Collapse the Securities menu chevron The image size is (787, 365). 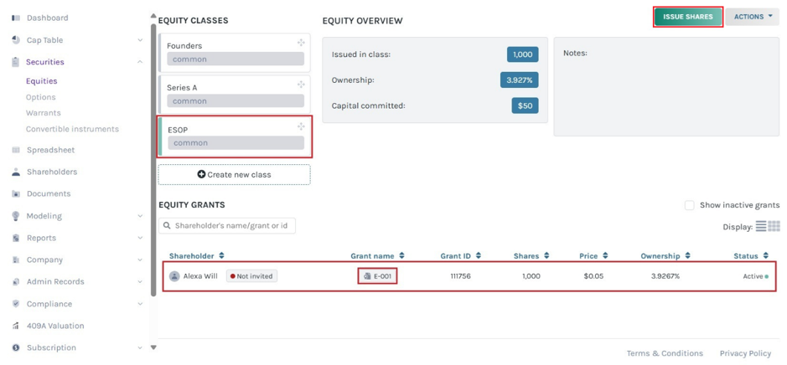tap(140, 62)
